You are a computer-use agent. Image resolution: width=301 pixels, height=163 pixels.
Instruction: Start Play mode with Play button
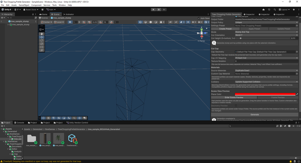(154, 10)
